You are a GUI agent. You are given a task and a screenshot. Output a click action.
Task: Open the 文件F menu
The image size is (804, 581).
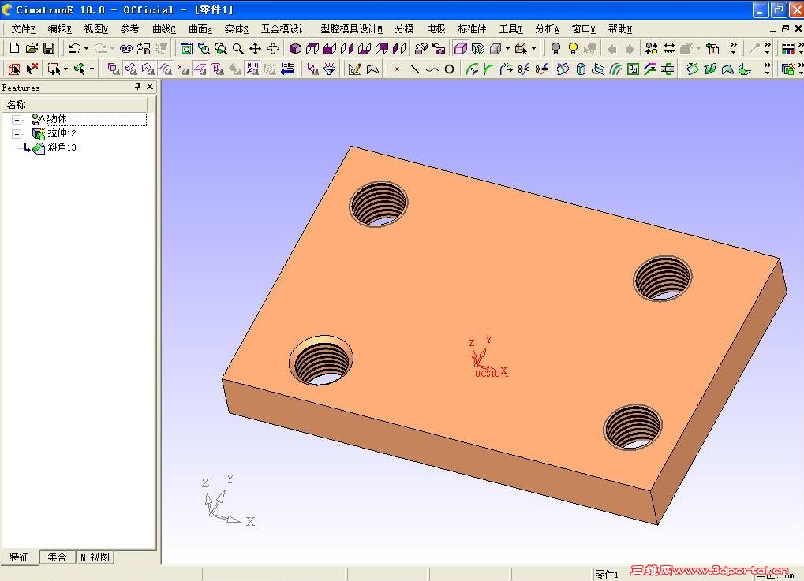[x=23, y=29]
